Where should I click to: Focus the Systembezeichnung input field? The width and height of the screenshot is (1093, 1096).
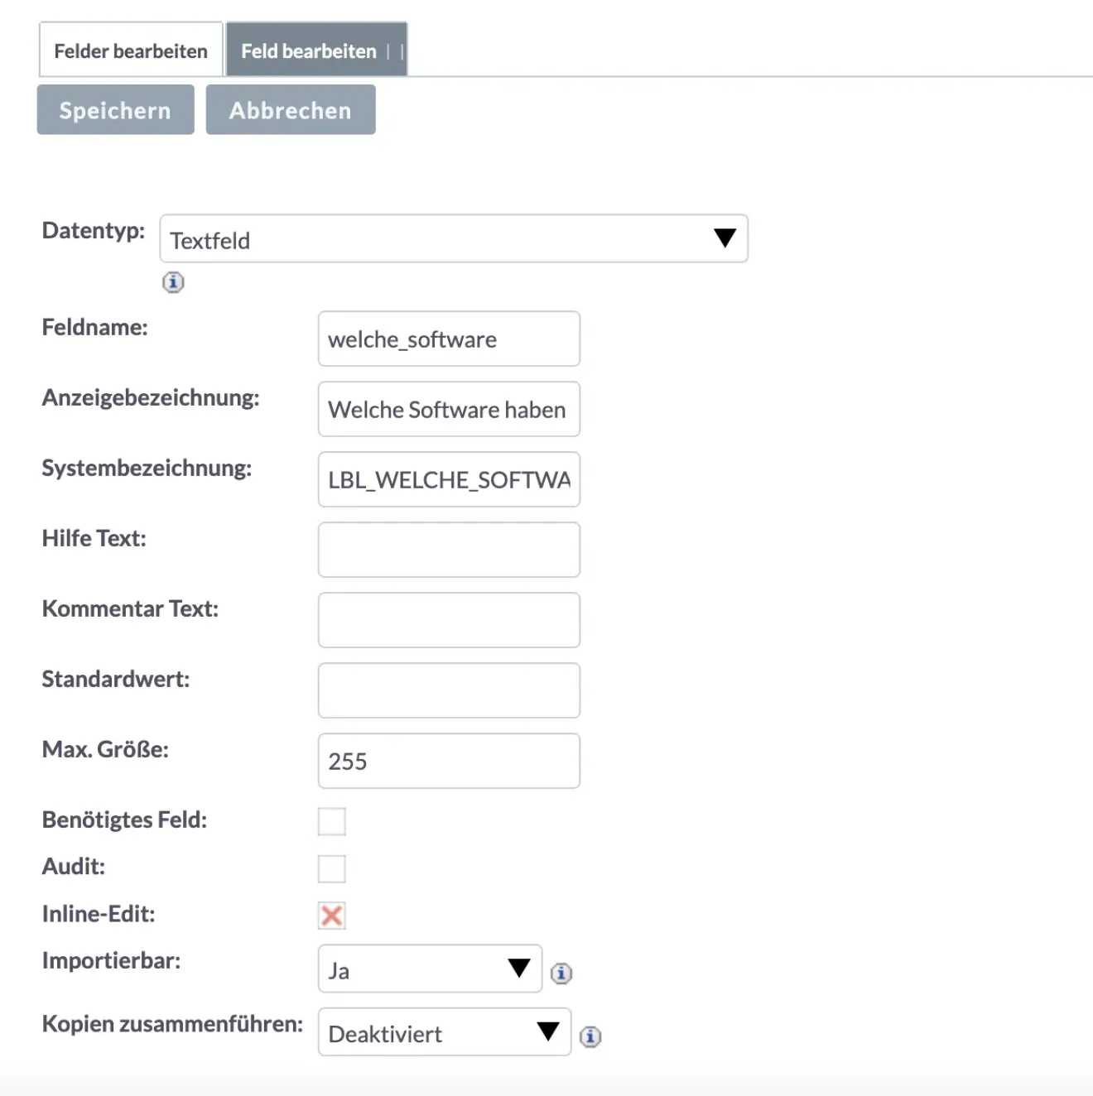(x=448, y=480)
